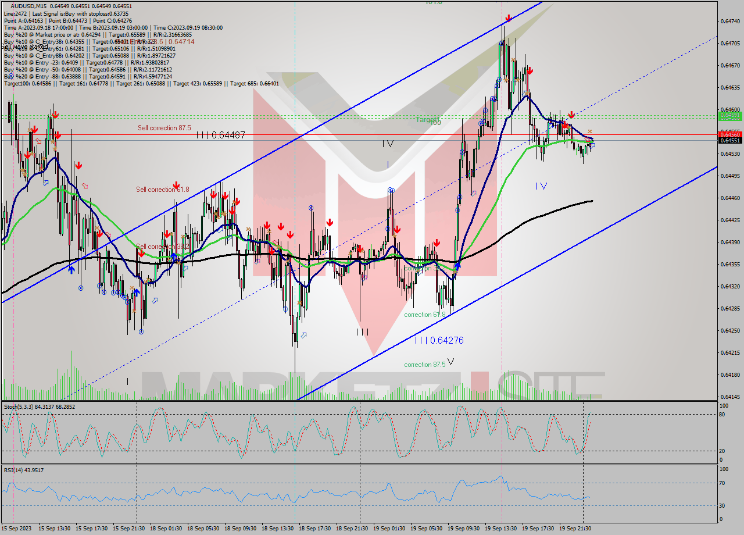Click the Stoch(5,3,3) indicator label

pyautogui.click(x=38, y=406)
